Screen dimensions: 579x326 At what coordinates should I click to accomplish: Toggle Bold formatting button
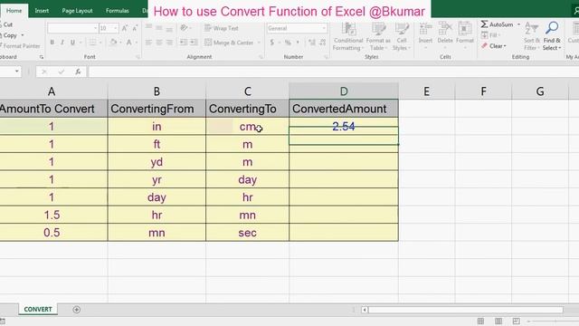click(52, 43)
